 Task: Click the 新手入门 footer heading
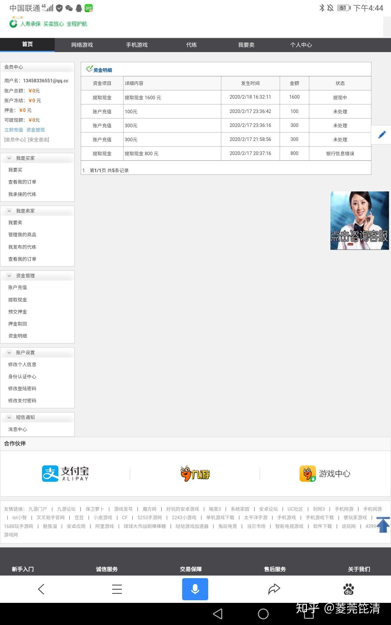[x=23, y=569]
